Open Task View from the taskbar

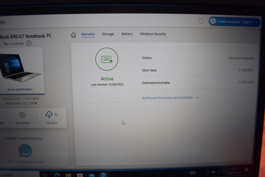(45, 175)
